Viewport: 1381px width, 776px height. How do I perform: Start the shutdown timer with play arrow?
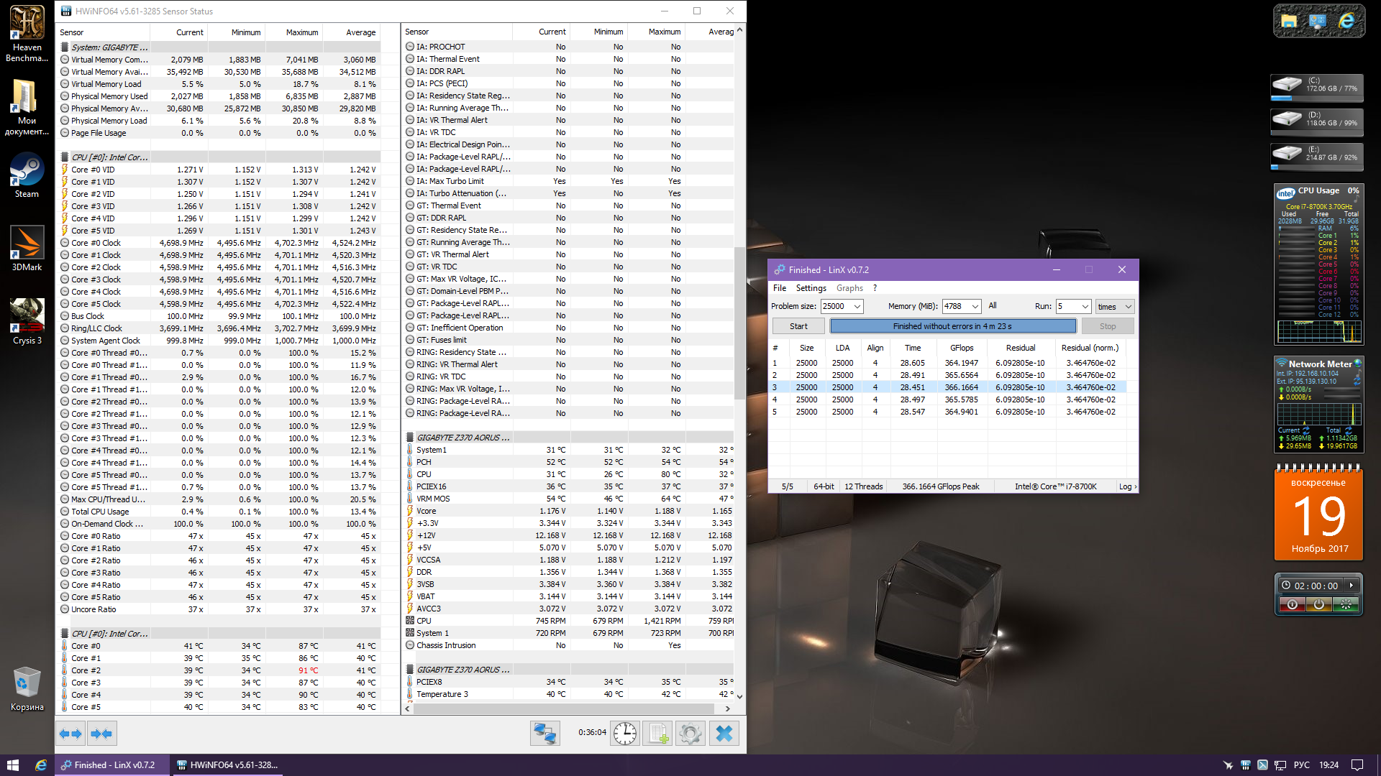pos(1352,586)
